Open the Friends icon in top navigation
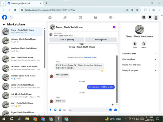Screen dimensions: 163x122 tap(65, 17)
